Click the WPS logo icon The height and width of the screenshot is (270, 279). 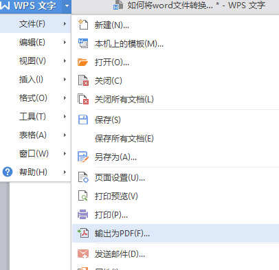click(5, 5)
